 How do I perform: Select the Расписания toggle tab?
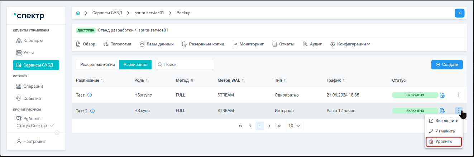coord(135,65)
